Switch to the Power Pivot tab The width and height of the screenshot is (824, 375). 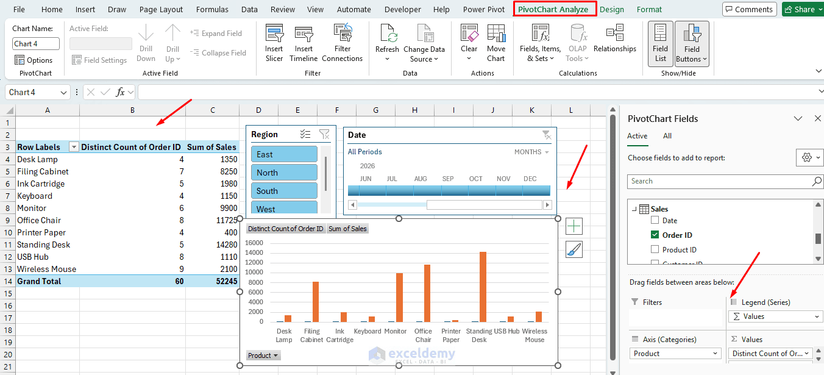484,9
